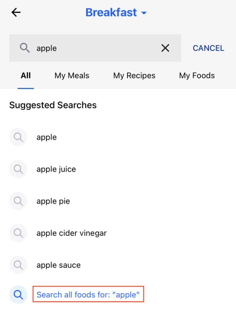Switch to the My Meals tab
This screenshot has height=318, width=236.
pyautogui.click(x=72, y=75)
